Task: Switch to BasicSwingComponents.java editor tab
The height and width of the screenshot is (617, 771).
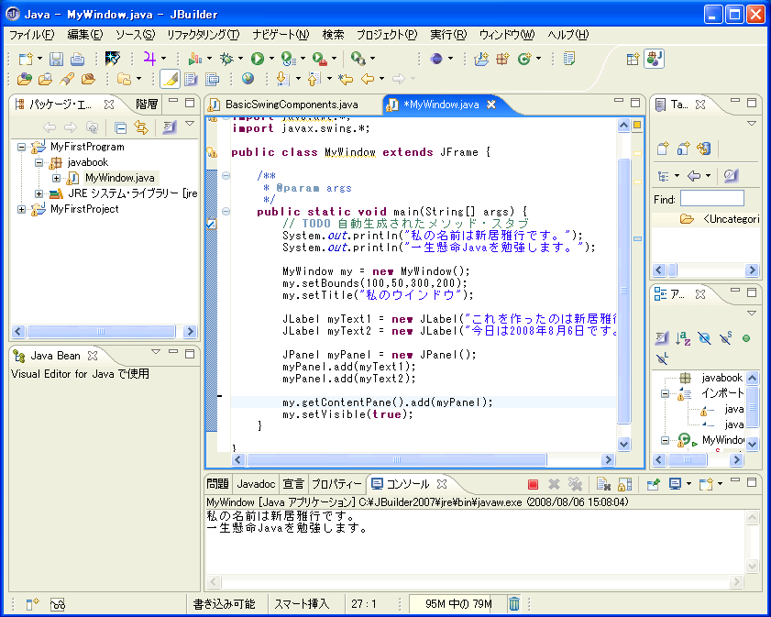Action: pyautogui.click(x=291, y=105)
